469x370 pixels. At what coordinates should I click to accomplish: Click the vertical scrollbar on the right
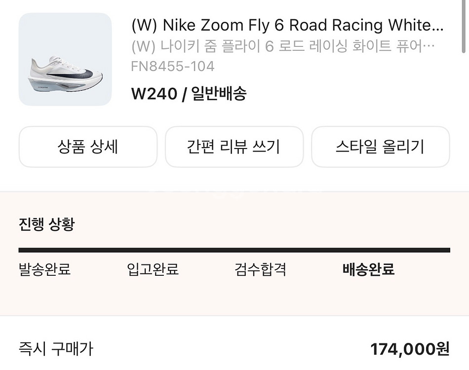464,27
